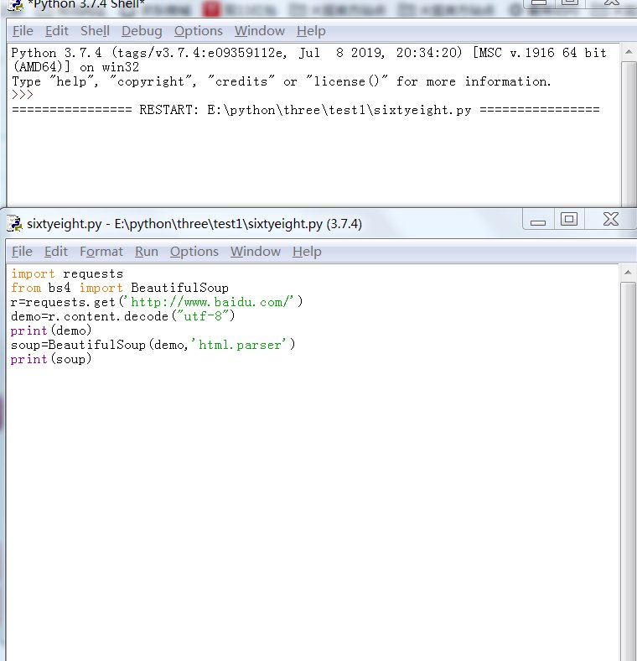The width and height of the screenshot is (637, 661).
Task: Open the Debug menu in Python Shell
Action: tap(142, 31)
